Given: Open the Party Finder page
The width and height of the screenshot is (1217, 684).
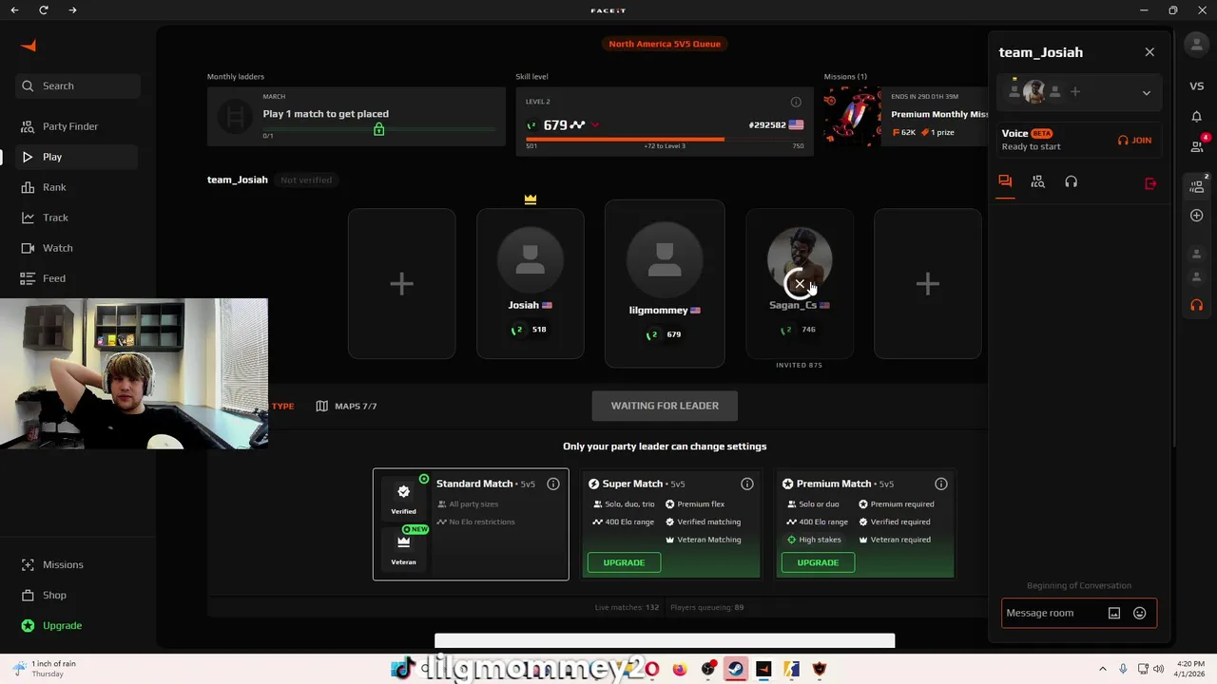Looking at the screenshot, I should pyautogui.click(x=69, y=126).
